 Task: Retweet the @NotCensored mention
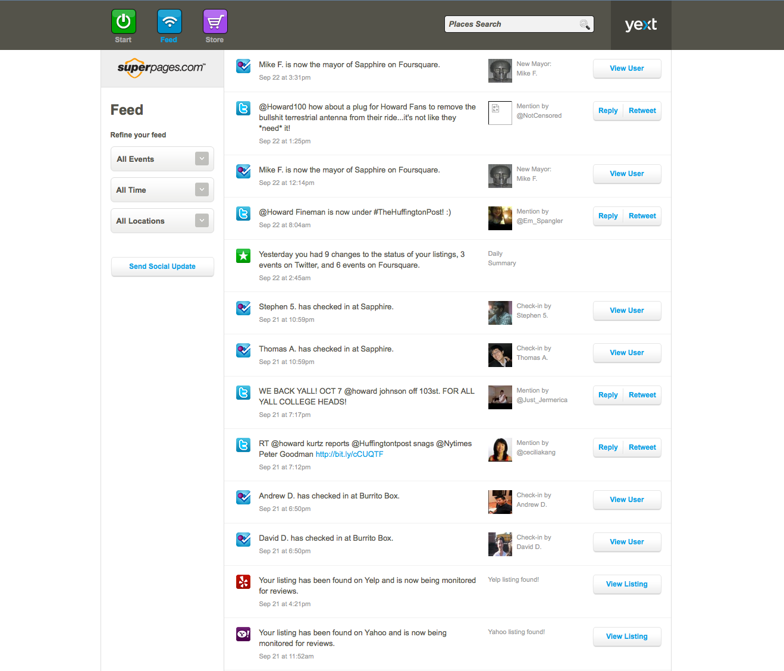642,111
